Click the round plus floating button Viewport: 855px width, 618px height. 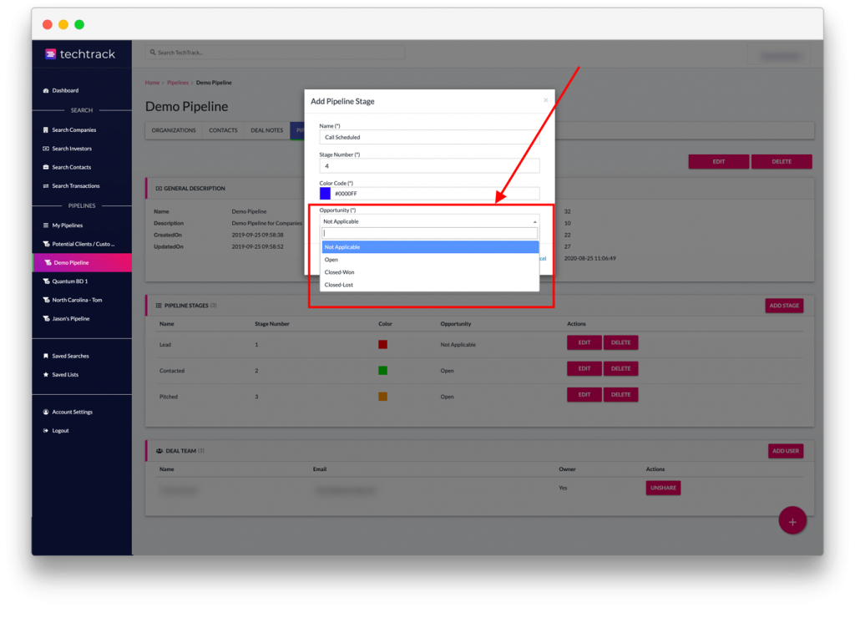tap(792, 521)
